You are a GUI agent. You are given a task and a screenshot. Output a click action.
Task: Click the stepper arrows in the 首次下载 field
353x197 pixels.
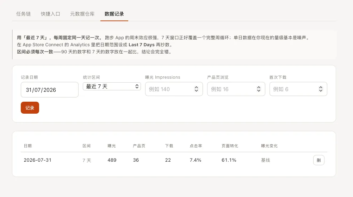pyautogui.click(x=321, y=89)
